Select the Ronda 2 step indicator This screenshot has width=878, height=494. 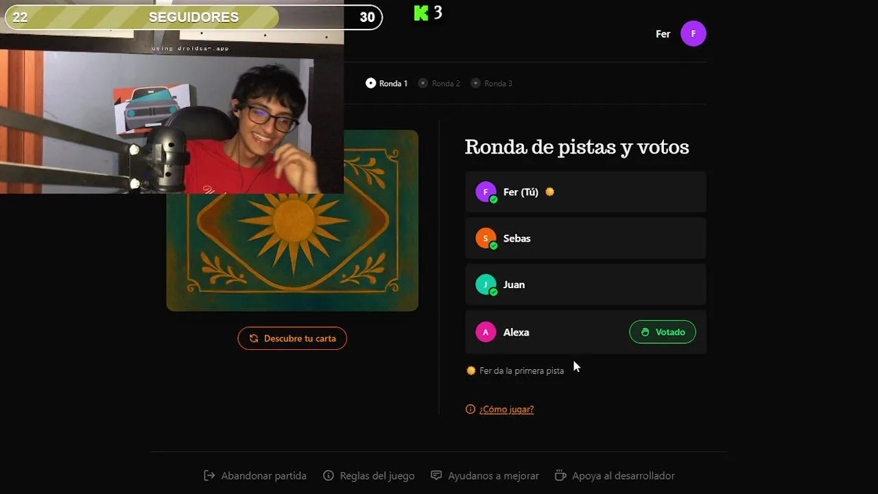pyautogui.click(x=439, y=83)
